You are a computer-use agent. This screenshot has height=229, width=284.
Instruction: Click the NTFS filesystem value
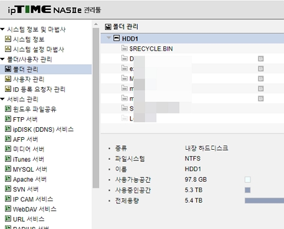click(x=192, y=158)
